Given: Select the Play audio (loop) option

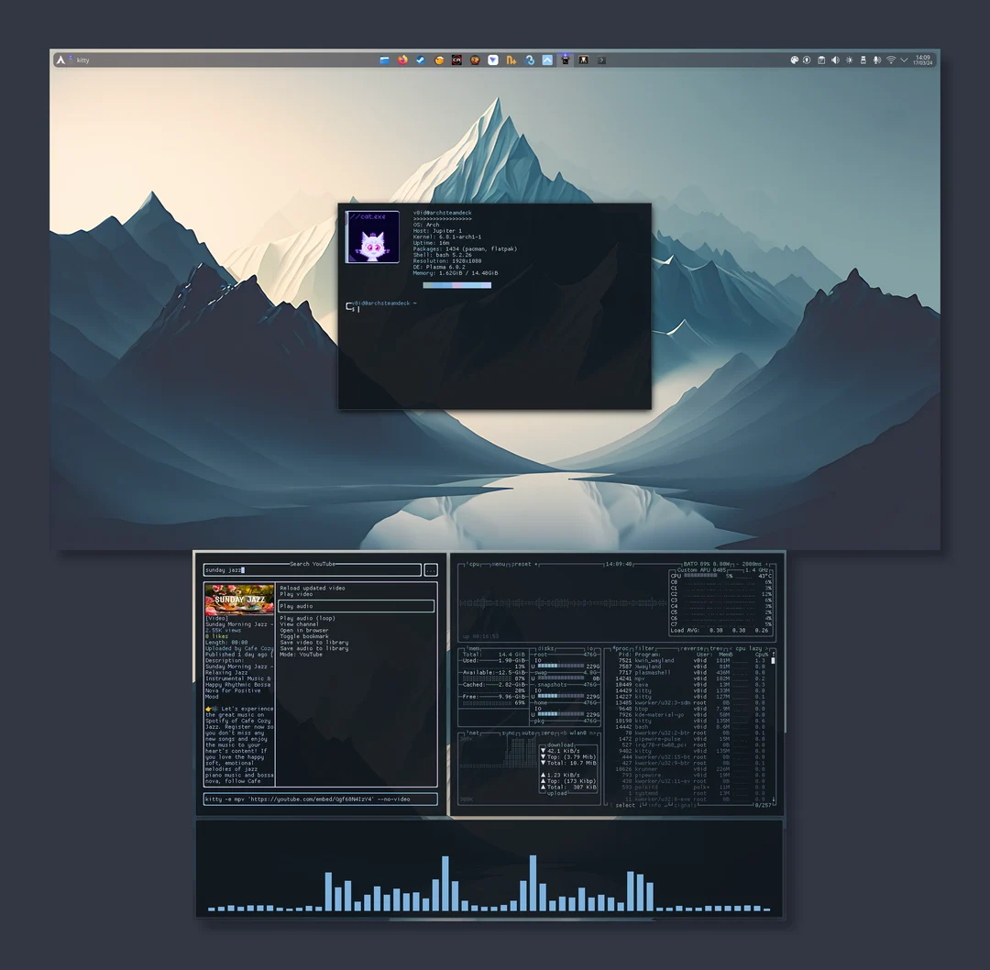Looking at the screenshot, I should coord(307,618).
